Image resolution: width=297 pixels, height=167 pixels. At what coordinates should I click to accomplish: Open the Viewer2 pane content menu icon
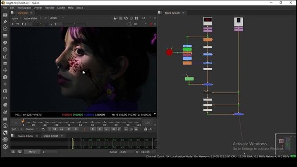tap(13, 13)
